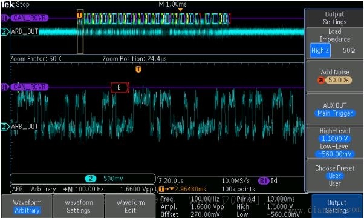Select the High-Level 1.1000 V field
This screenshot has width=364, height=218.
(334, 139)
